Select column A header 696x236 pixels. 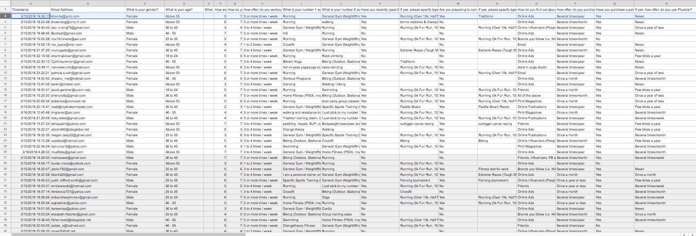click(x=30, y=3)
